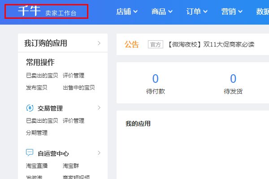Open 评价管理 under 常用操作
Viewport: 269px width, 179px height.
[x=74, y=75]
